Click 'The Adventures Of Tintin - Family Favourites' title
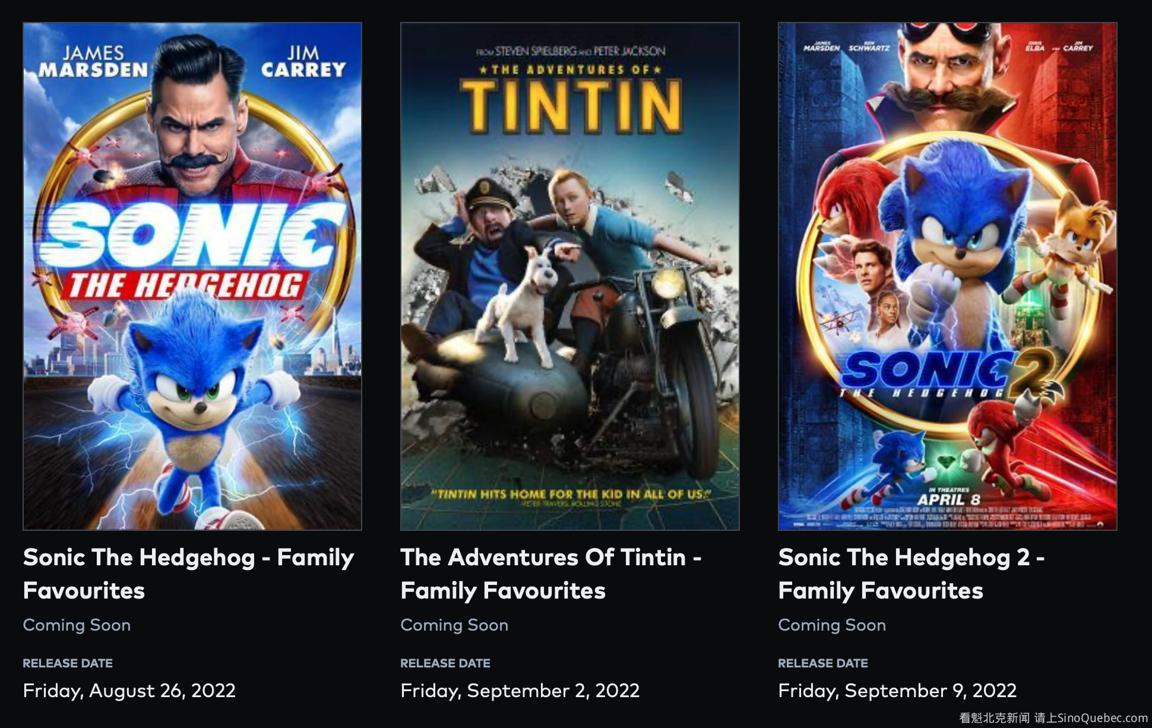The width and height of the screenshot is (1152, 728). pyautogui.click(x=550, y=574)
